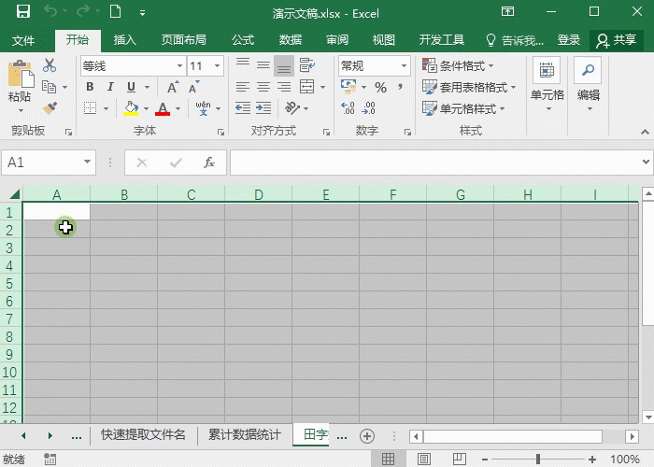Collapse the ribbon with the chevron
Screen dimensions: 654x467
point(645,132)
